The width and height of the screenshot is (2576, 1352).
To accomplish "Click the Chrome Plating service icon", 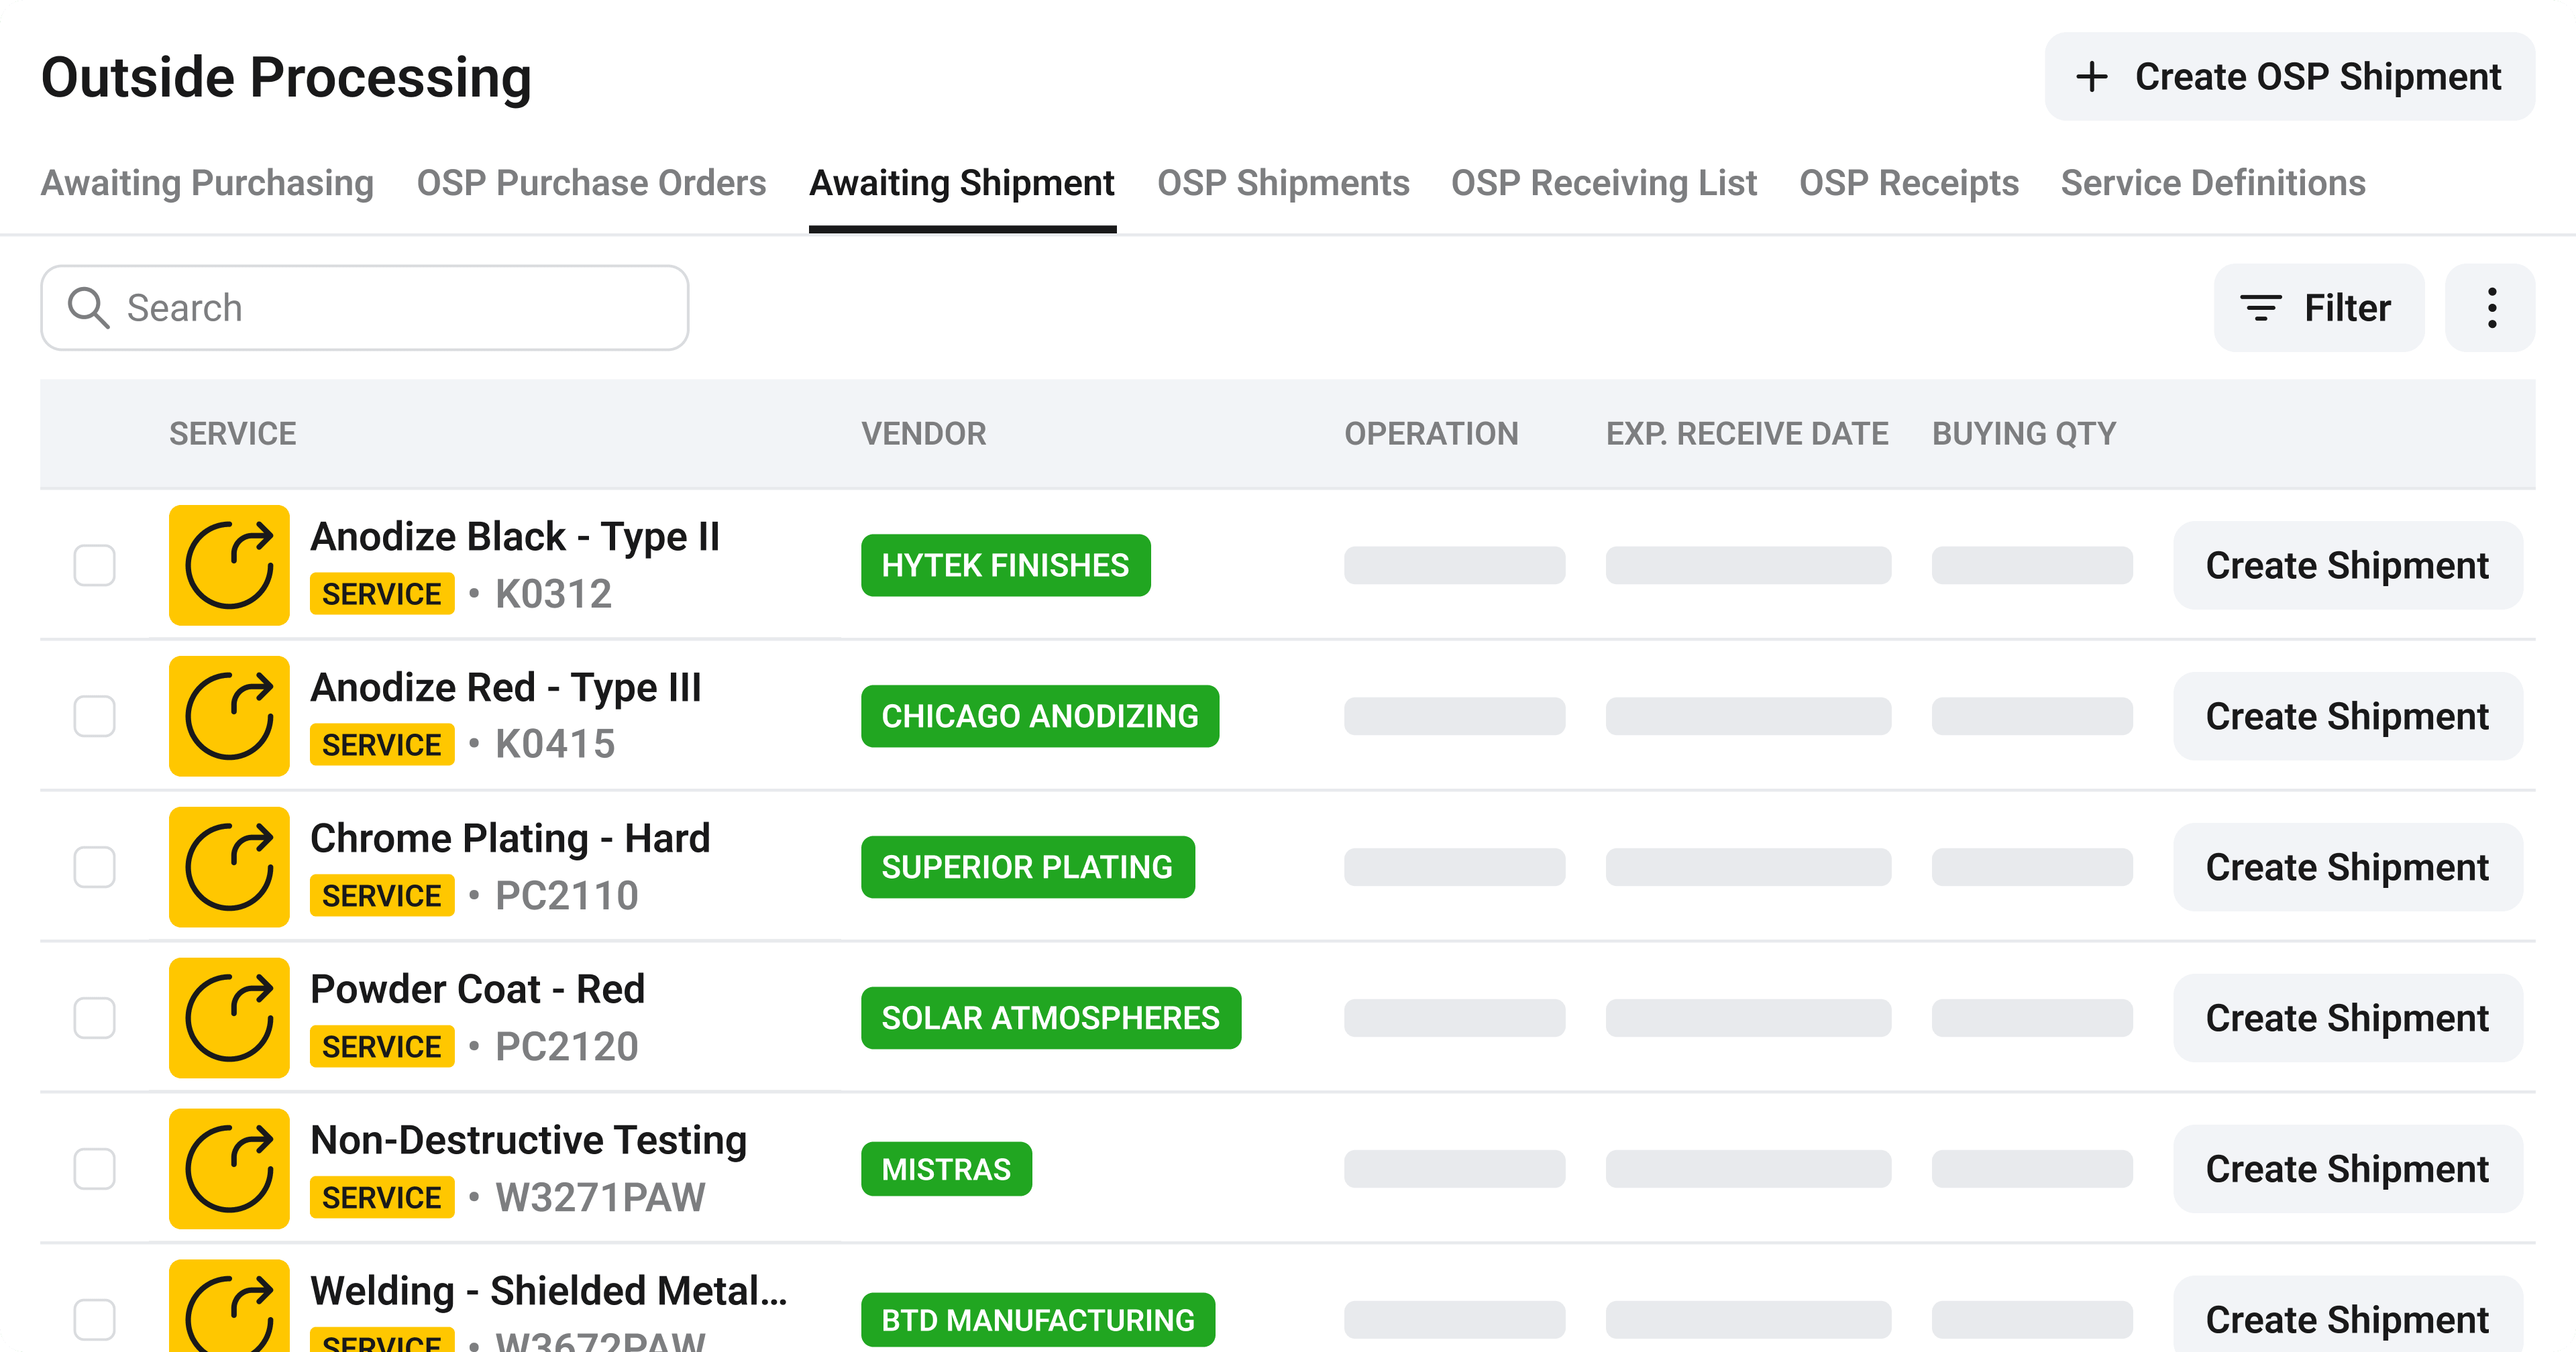I will coord(229,867).
